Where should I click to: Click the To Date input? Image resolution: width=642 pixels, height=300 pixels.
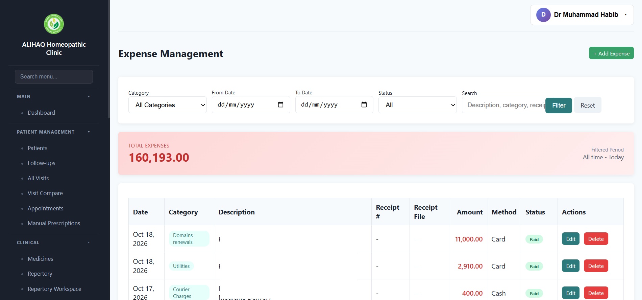click(x=334, y=105)
